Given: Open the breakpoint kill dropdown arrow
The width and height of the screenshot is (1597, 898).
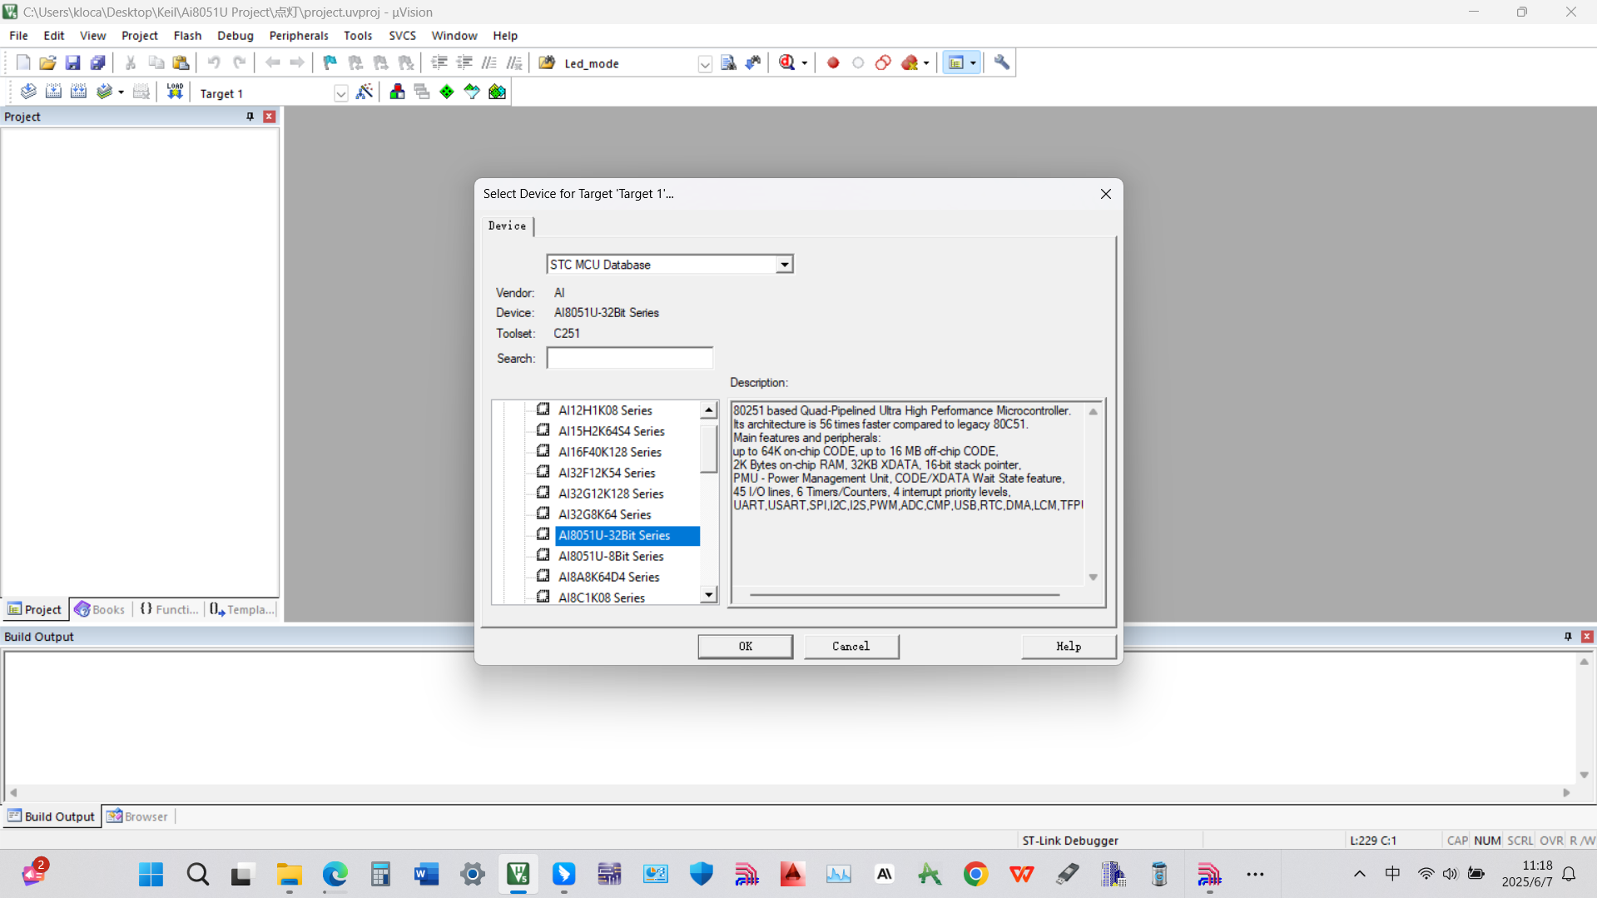Looking at the screenshot, I should point(926,63).
